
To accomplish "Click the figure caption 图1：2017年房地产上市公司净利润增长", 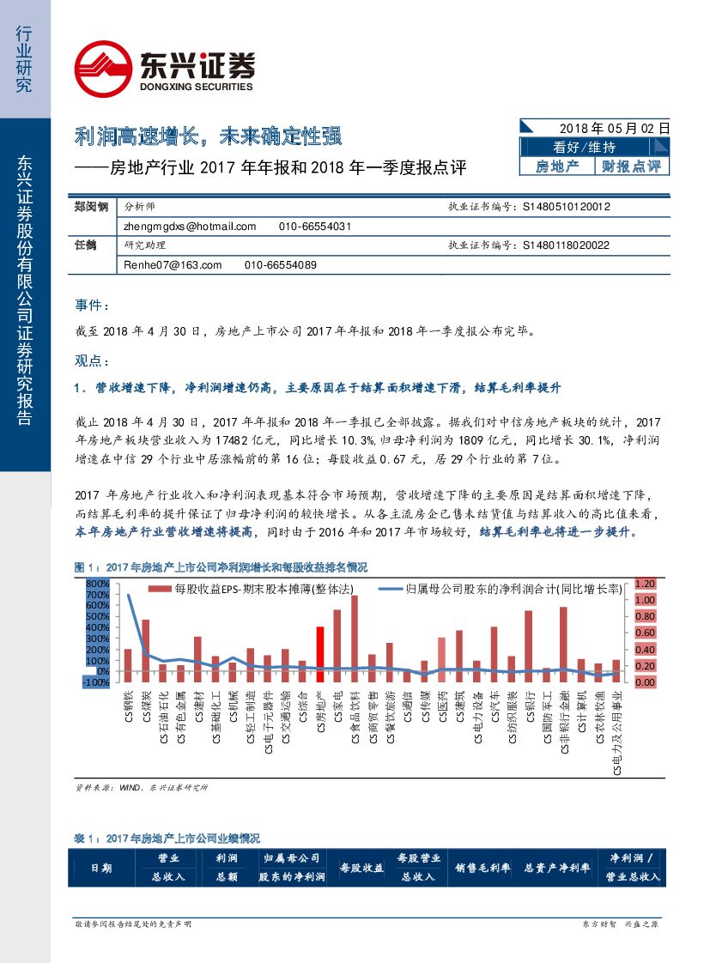I will pyautogui.click(x=221, y=567).
